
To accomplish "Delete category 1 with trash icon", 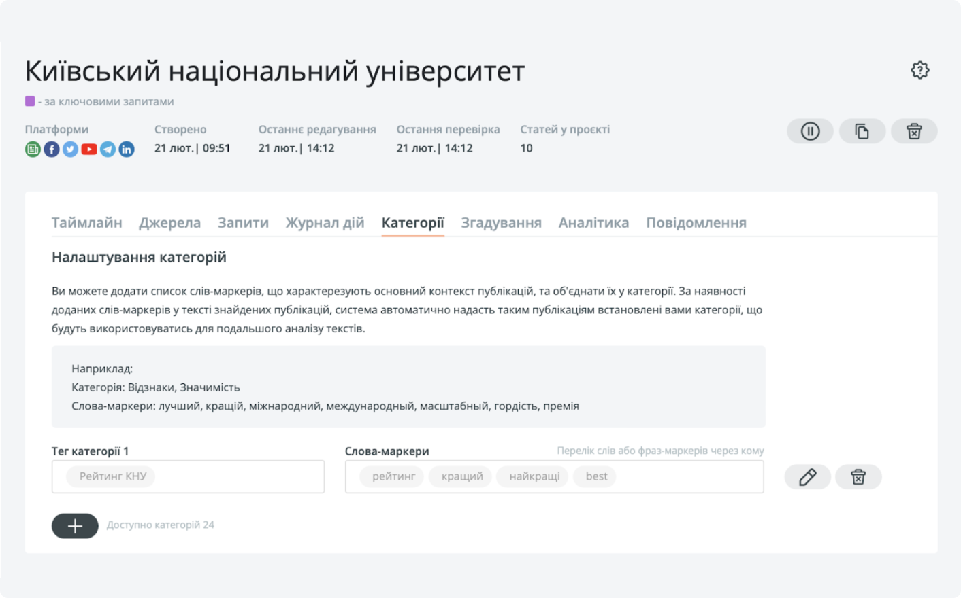I will pos(858,477).
